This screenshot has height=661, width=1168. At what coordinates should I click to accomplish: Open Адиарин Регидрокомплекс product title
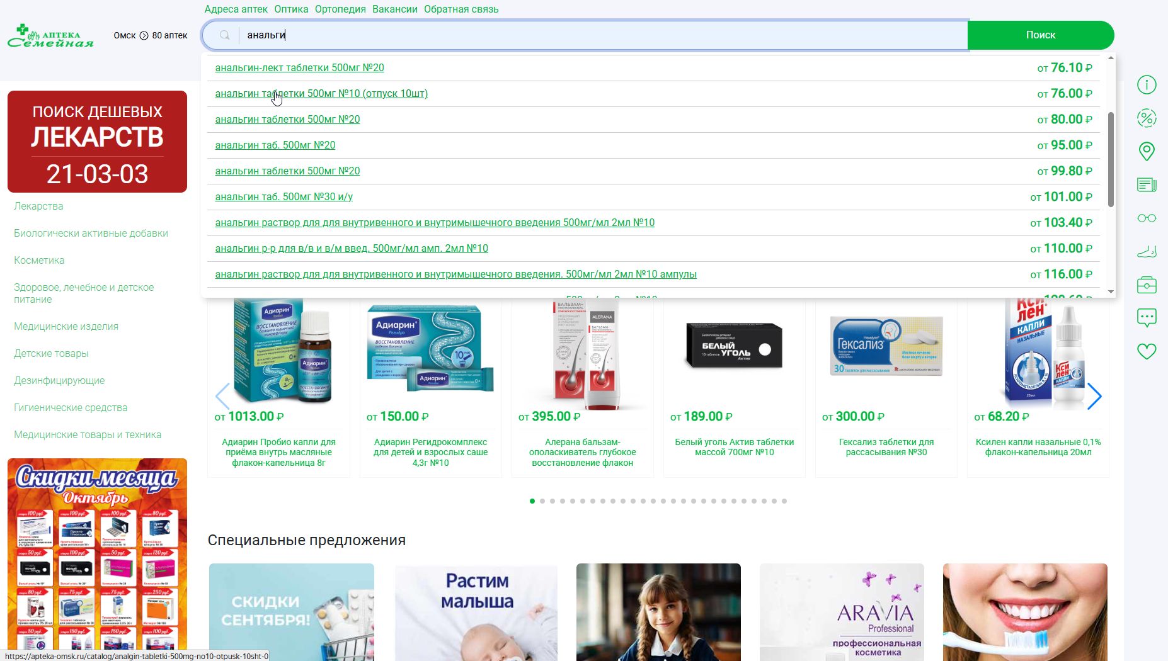(430, 452)
